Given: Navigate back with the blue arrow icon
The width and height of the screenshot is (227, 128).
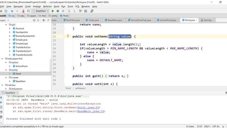Looking at the screenshot, I should pyautogui.click(x=12, y=11).
